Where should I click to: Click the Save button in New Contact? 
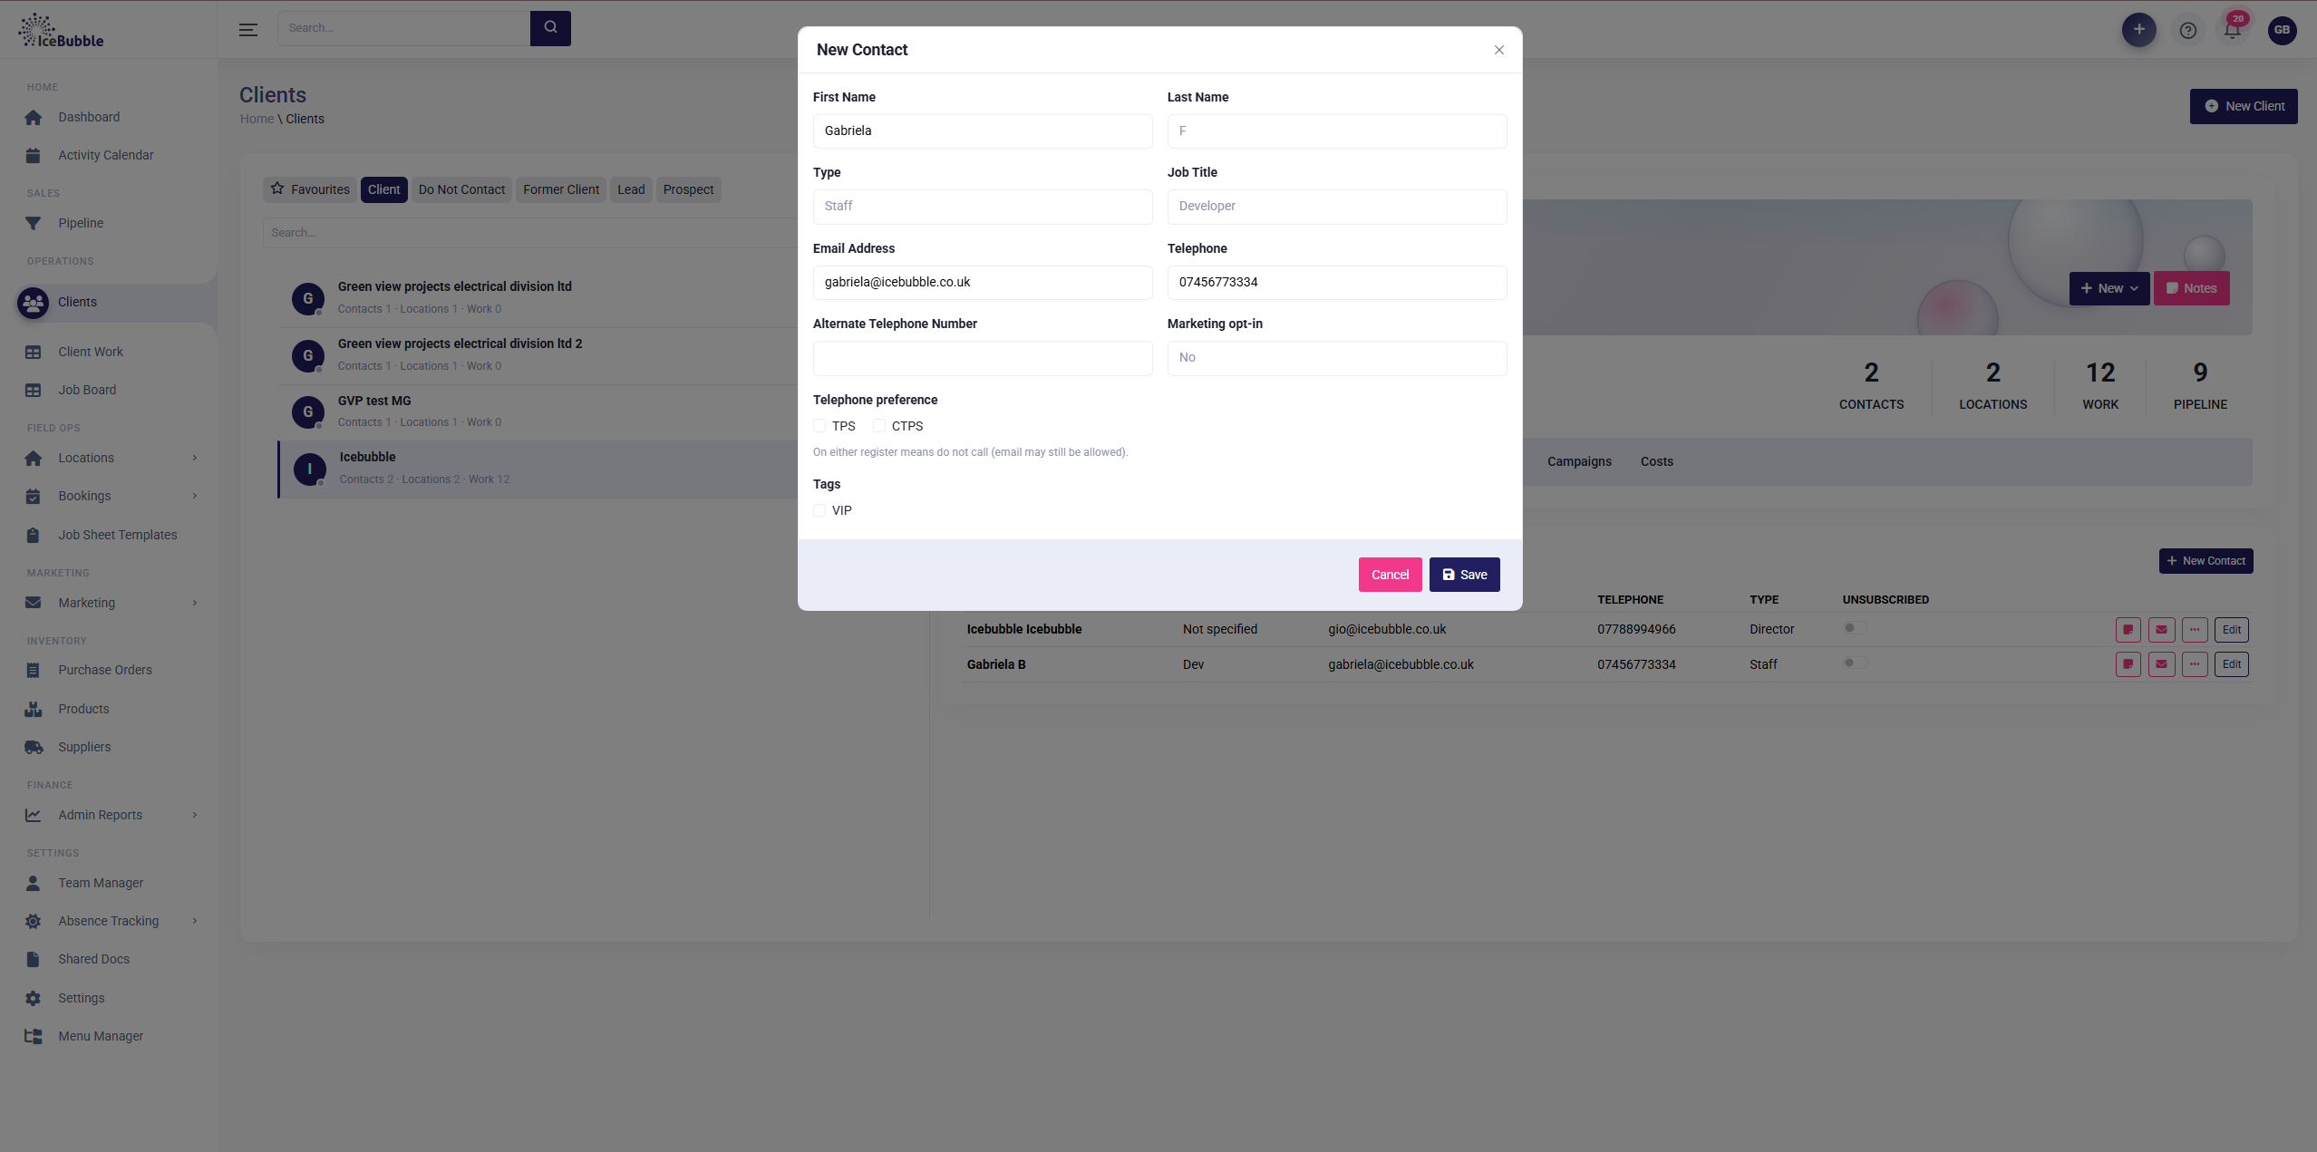(1465, 576)
